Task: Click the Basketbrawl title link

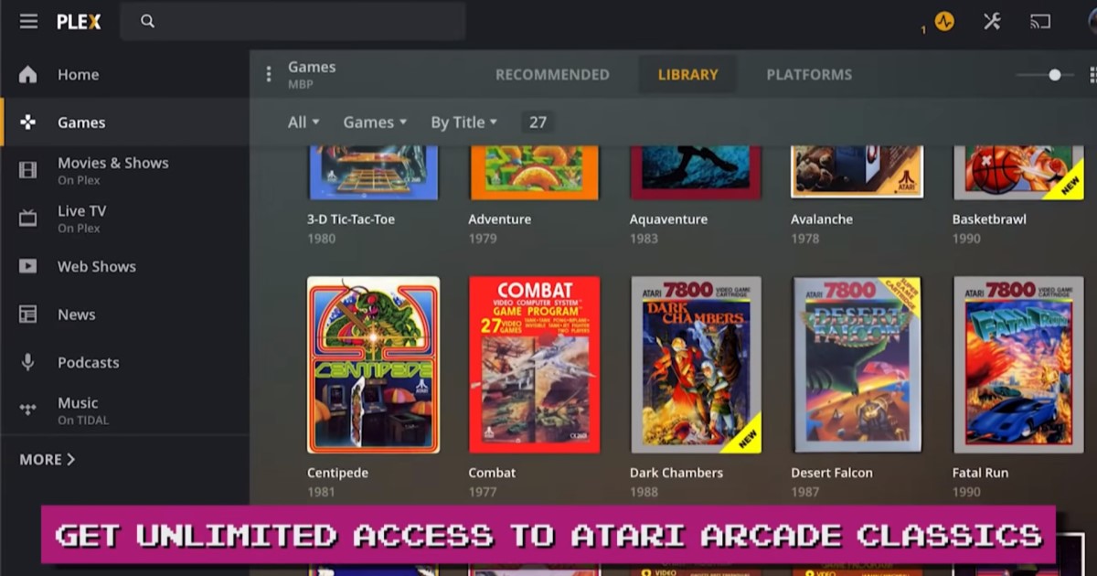Action: pyautogui.click(x=989, y=219)
